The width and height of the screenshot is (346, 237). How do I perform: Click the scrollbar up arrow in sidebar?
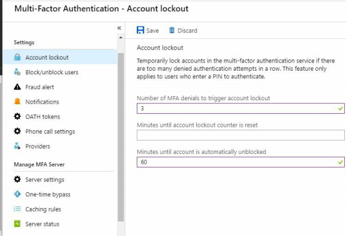tap(121, 38)
